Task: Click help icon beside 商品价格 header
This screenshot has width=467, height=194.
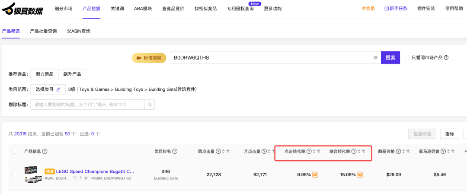Action: click(x=398, y=152)
